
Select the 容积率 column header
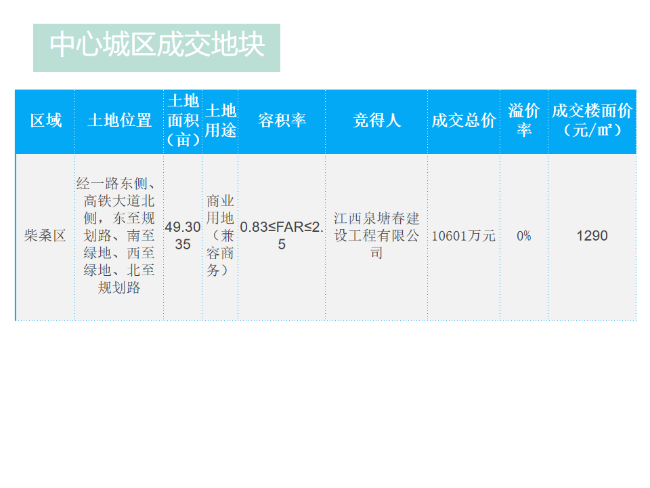tap(282, 121)
